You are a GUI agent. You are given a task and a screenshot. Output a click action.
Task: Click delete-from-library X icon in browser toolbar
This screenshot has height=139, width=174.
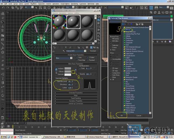pos(140,24)
